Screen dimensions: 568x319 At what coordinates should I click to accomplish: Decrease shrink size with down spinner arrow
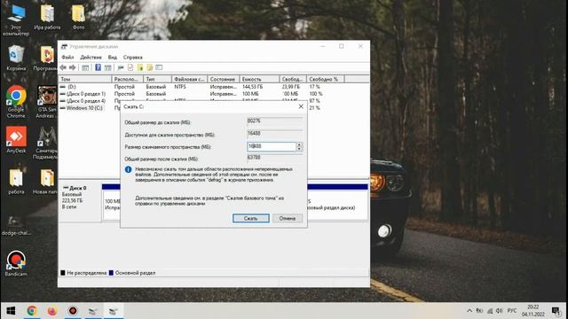[x=299, y=149]
